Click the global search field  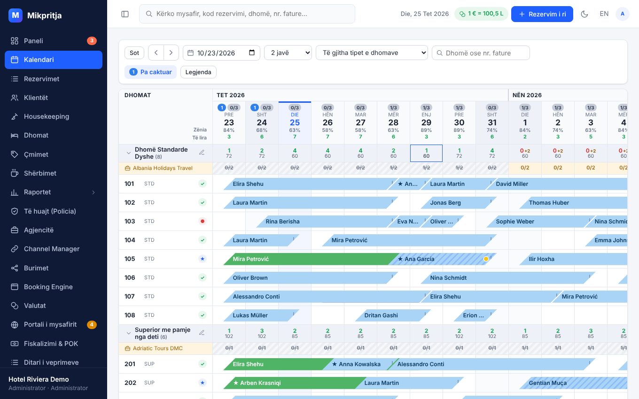pyautogui.click(x=247, y=14)
